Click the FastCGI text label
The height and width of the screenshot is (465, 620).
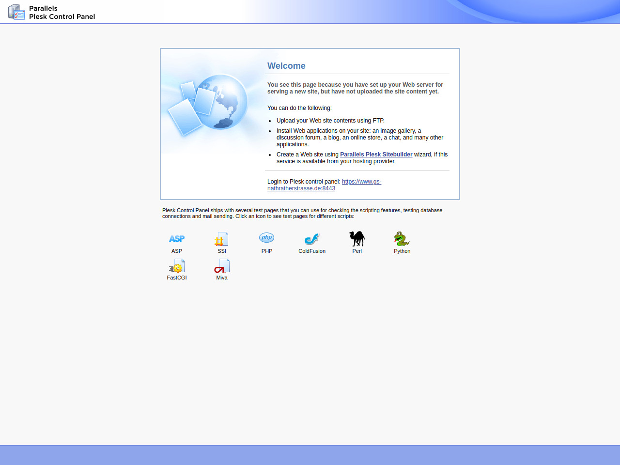[177, 278]
